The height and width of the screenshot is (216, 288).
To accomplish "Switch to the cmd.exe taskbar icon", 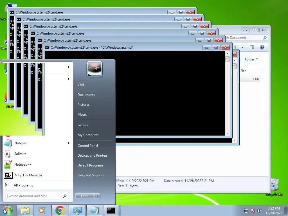I will point(111,210).
